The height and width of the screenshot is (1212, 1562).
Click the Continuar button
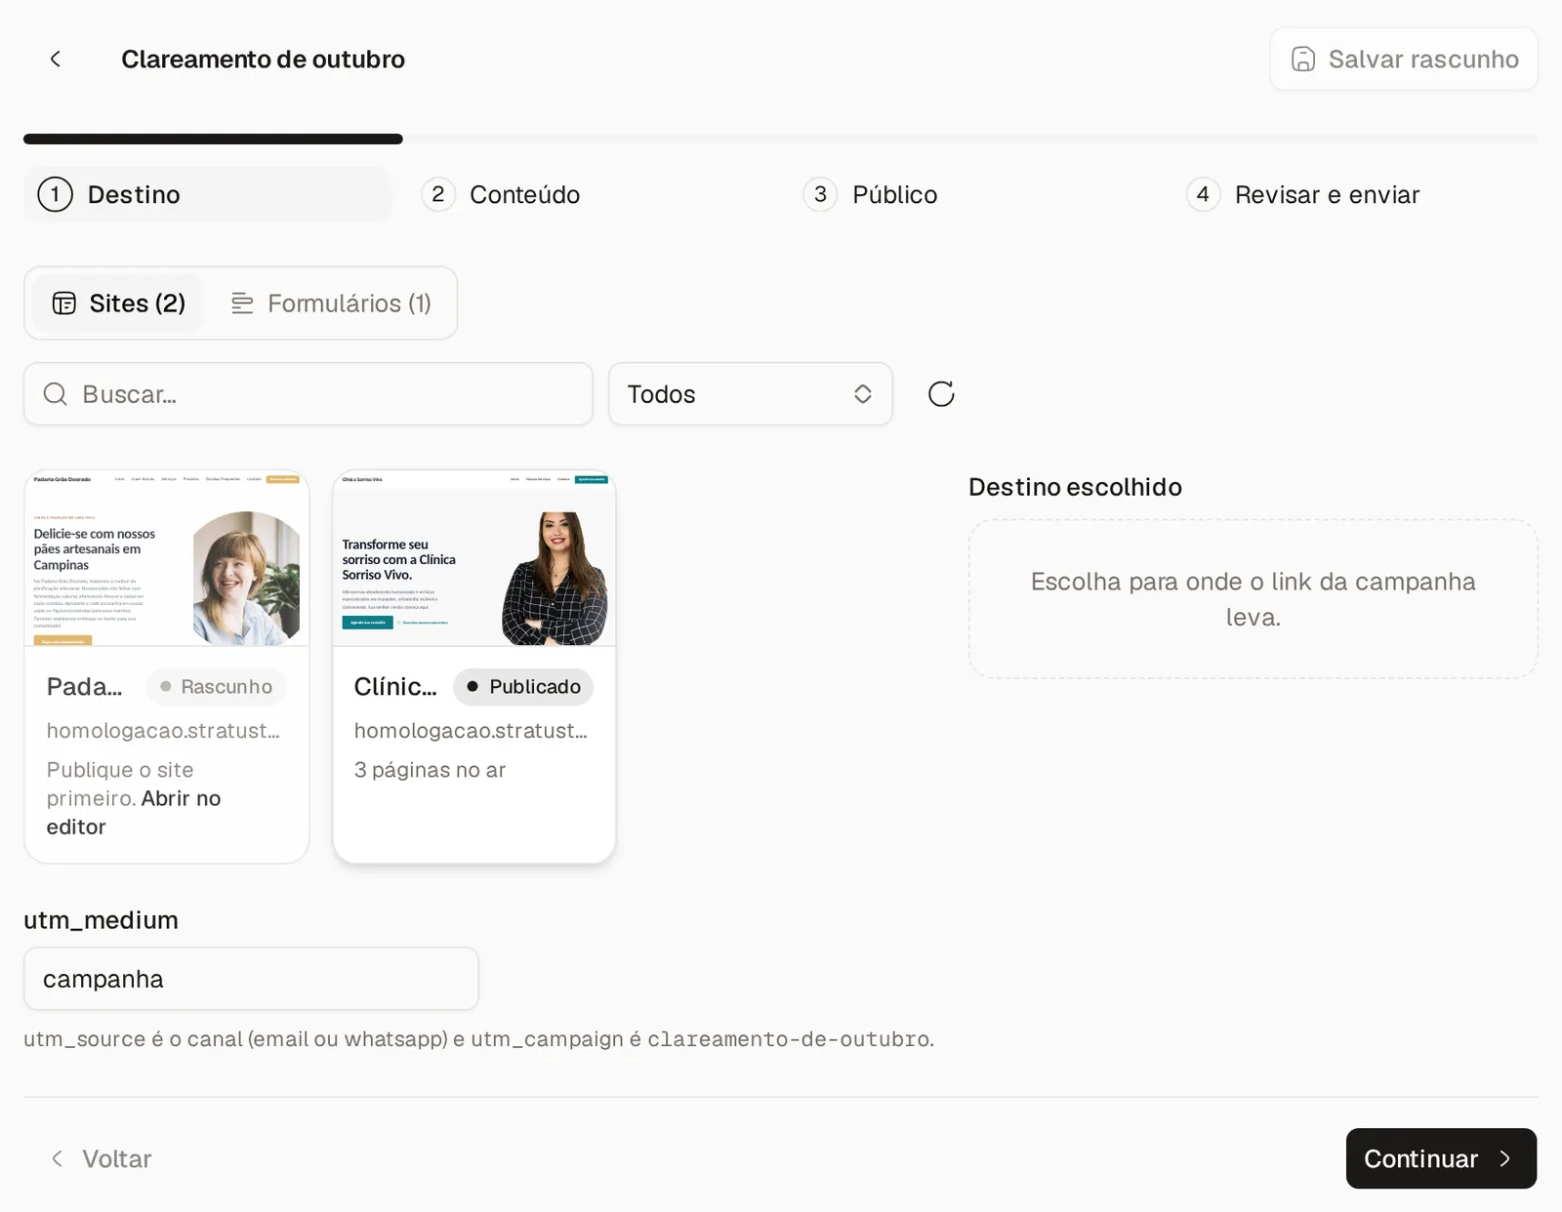(x=1441, y=1159)
